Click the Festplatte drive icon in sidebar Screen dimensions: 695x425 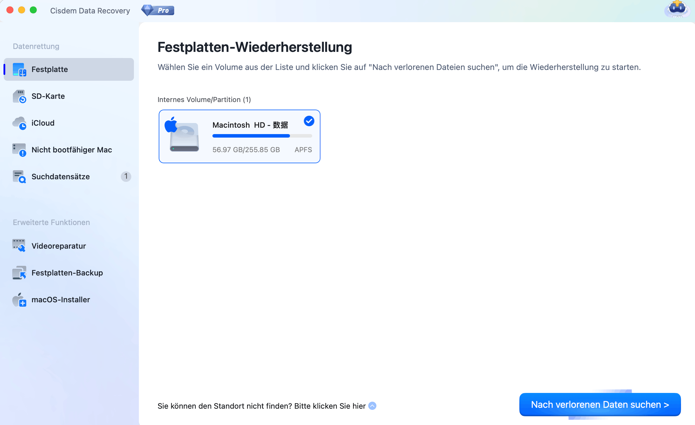tap(19, 69)
